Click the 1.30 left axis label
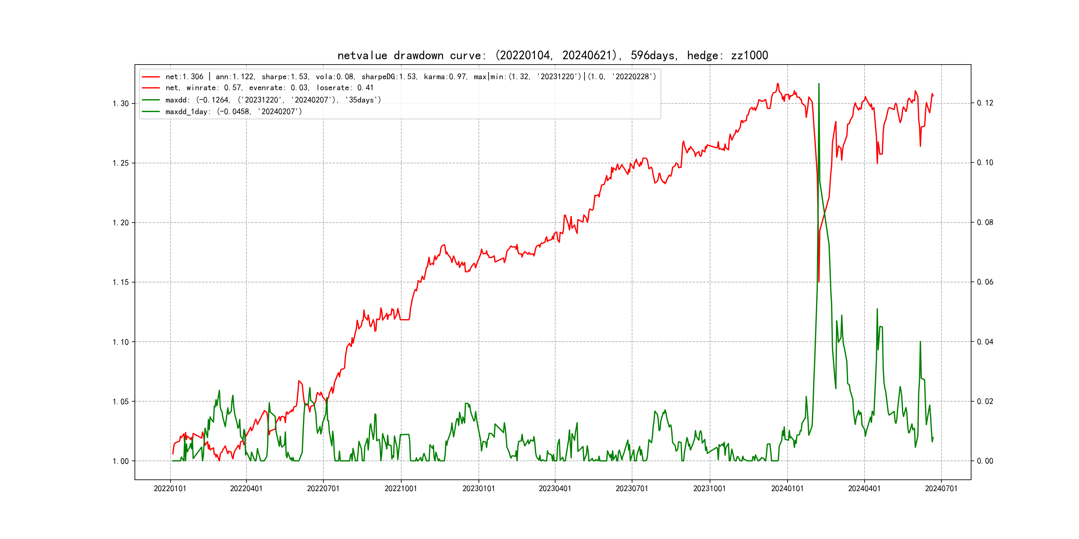Screen dimensions: 1079x539 click(x=121, y=104)
